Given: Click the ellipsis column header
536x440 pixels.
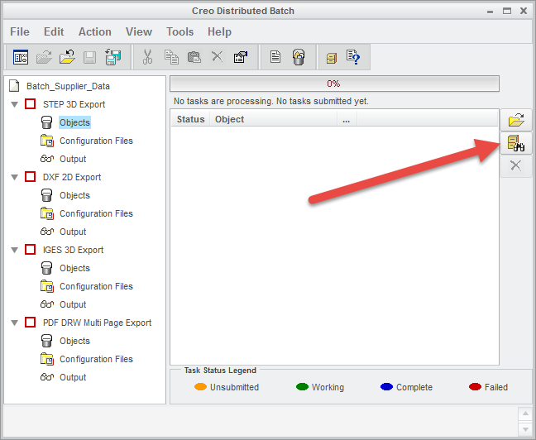Looking at the screenshot, I should pos(347,119).
